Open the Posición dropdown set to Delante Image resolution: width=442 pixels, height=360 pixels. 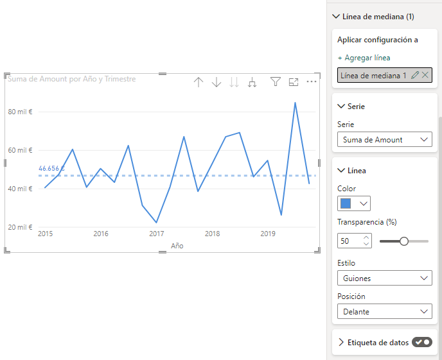[384, 312]
